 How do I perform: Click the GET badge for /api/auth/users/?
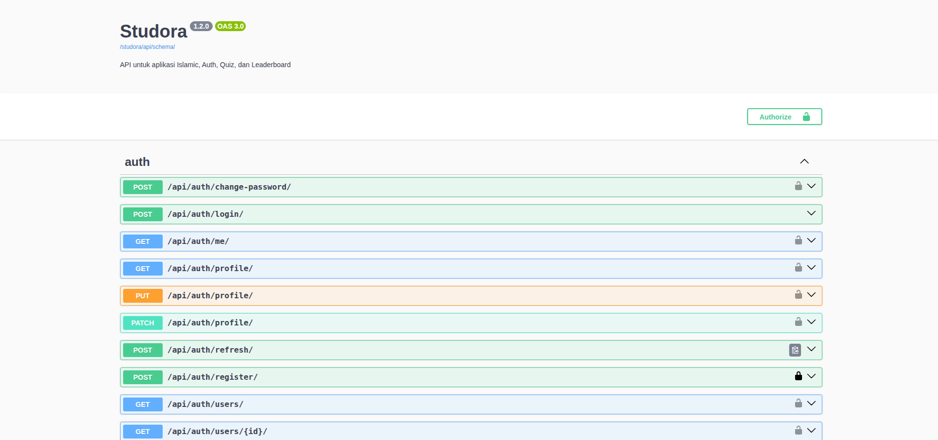(x=143, y=404)
